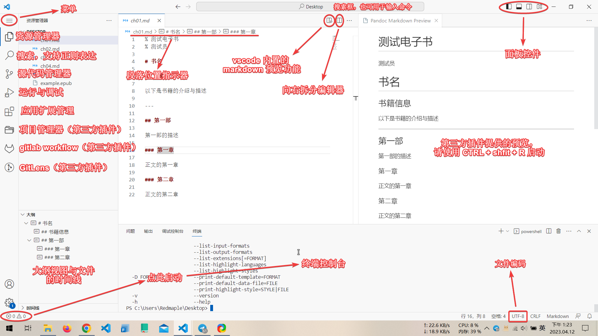This screenshot has height=336, width=598.
Task: Open Chrome from the Windows taskbar
Action: (x=86, y=328)
